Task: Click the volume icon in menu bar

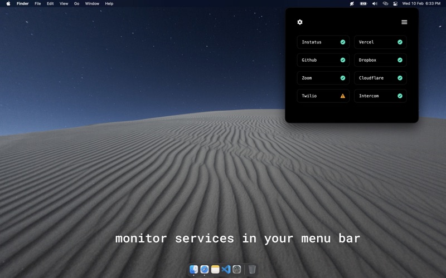Action: pyautogui.click(x=375, y=4)
